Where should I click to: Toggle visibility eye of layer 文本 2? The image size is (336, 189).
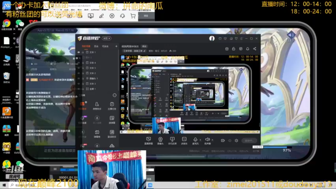tap(79, 73)
